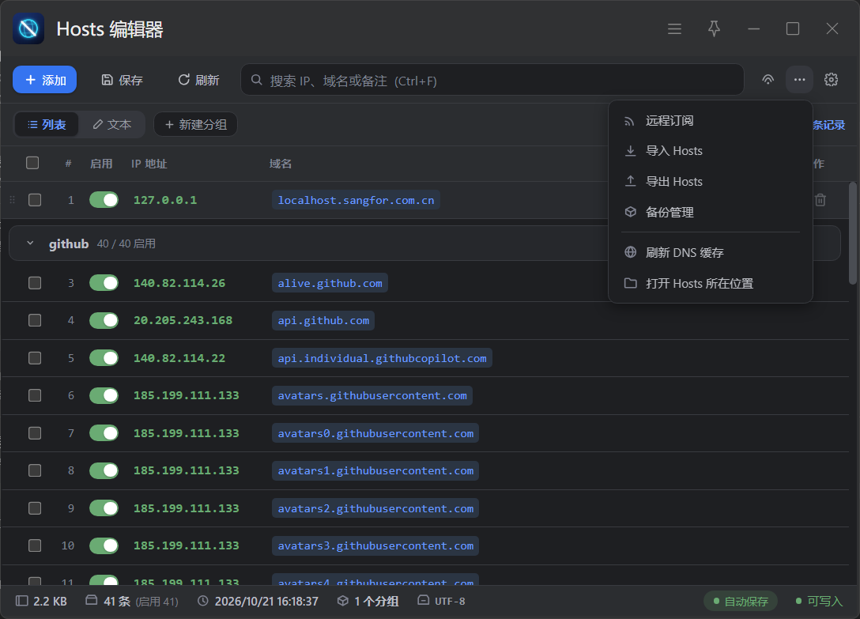Toggle the api.github.com switch off
The height and width of the screenshot is (619, 860).
point(104,320)
